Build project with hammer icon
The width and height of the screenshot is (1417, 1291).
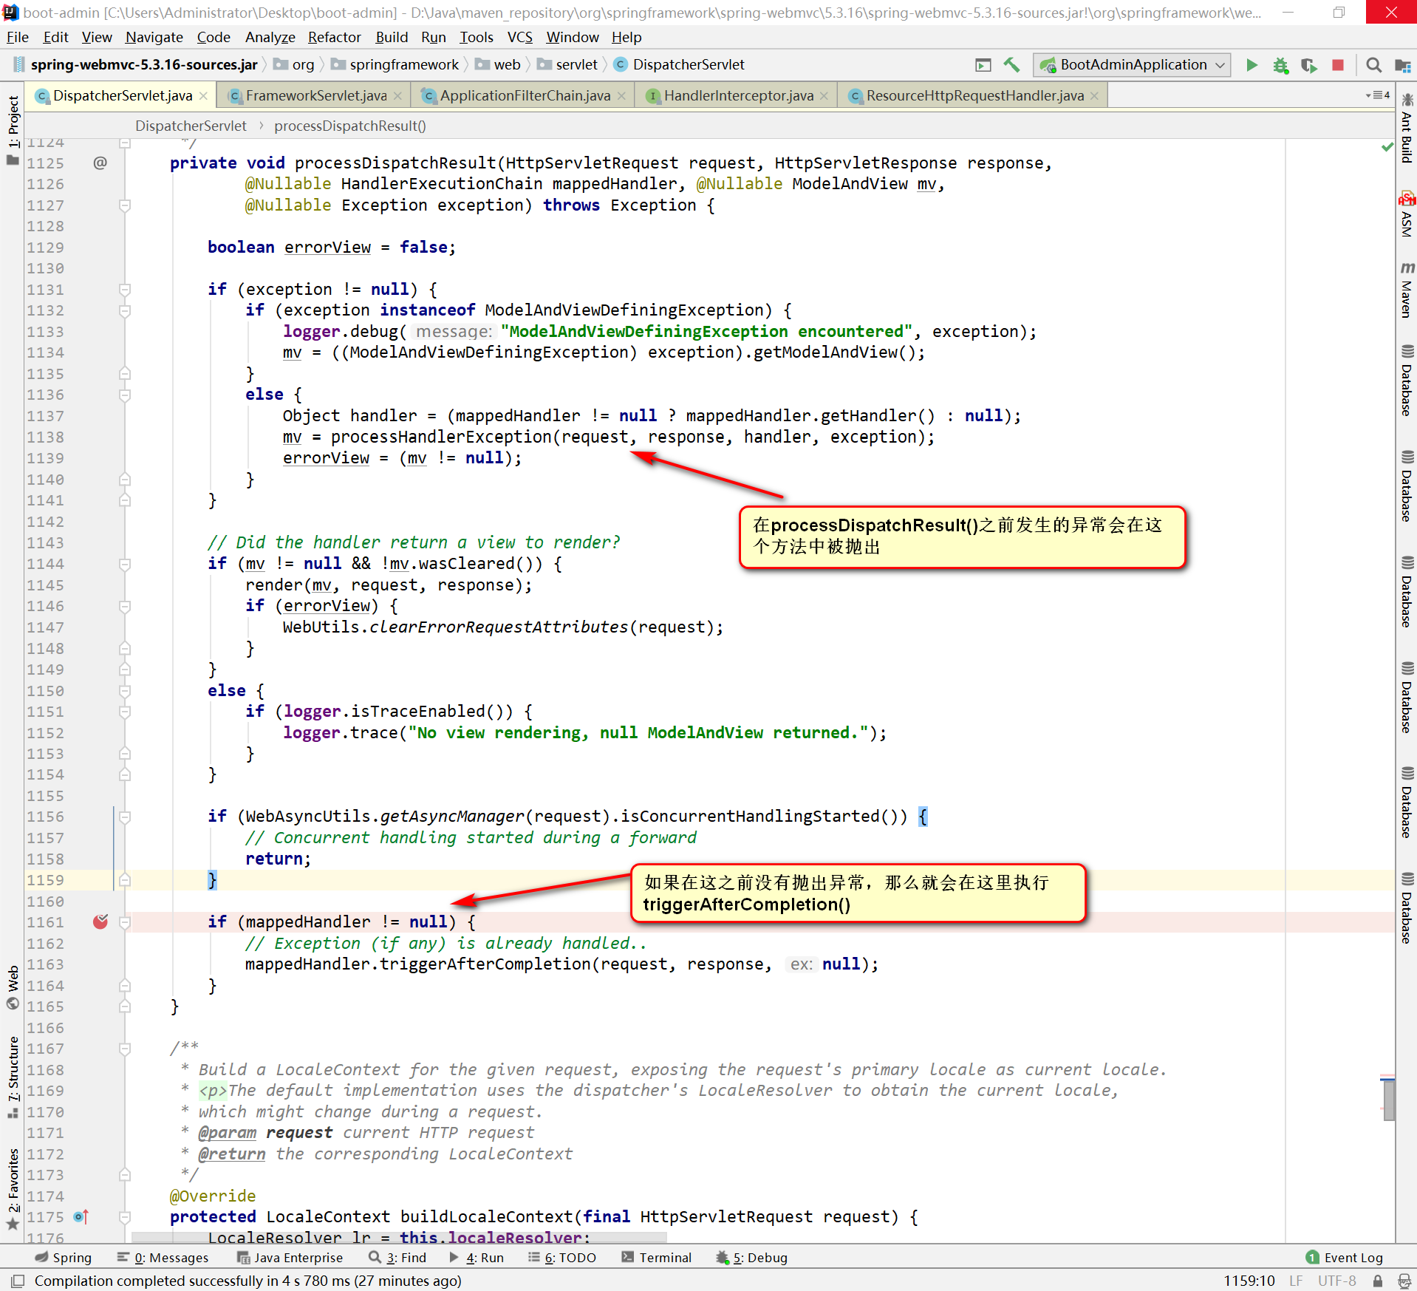pos(1011,65)
